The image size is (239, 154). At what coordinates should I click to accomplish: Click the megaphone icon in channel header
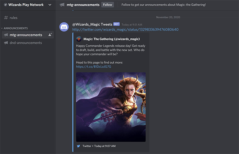(62, 5)
